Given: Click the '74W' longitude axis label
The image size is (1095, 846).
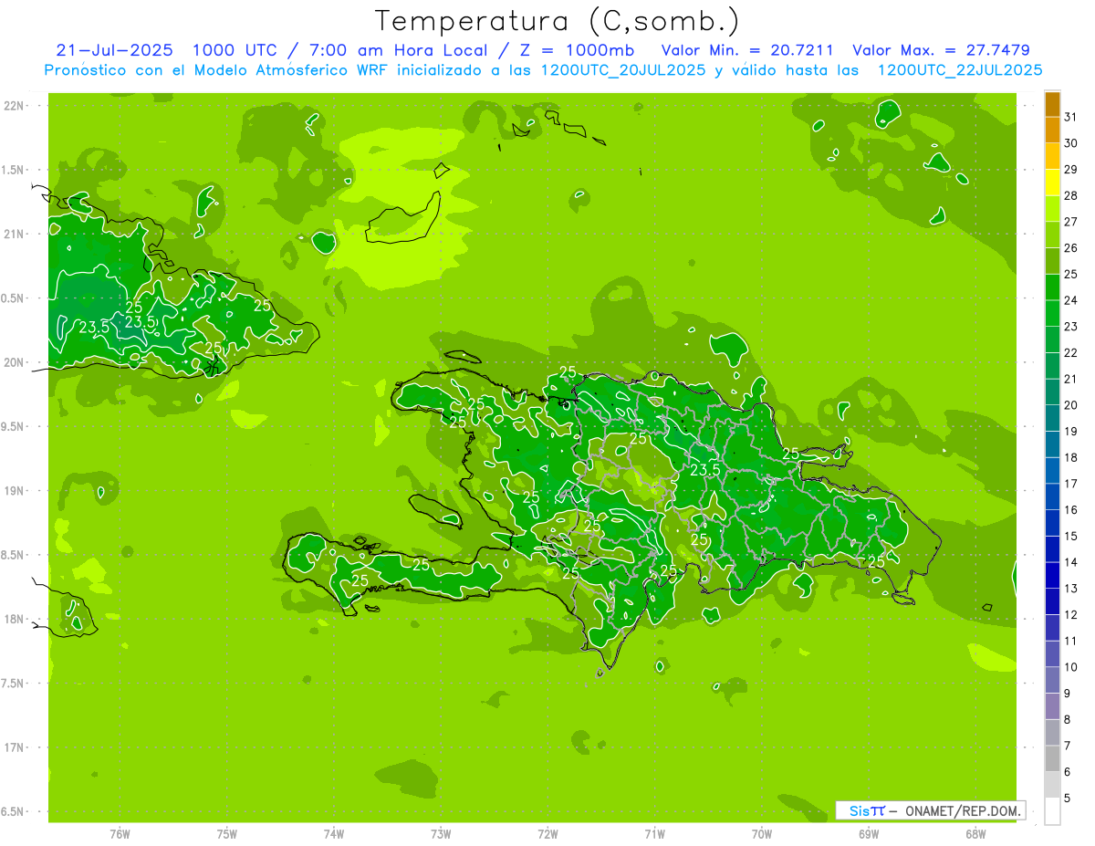Looking at the screenshot, I should point(334,834).
